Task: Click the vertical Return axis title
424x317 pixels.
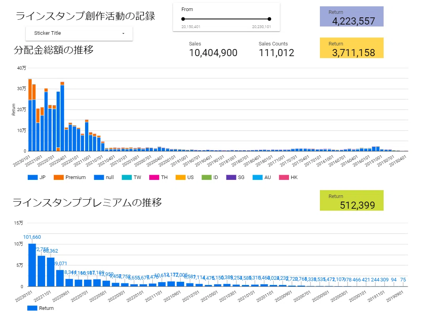Action: point(13,109)
